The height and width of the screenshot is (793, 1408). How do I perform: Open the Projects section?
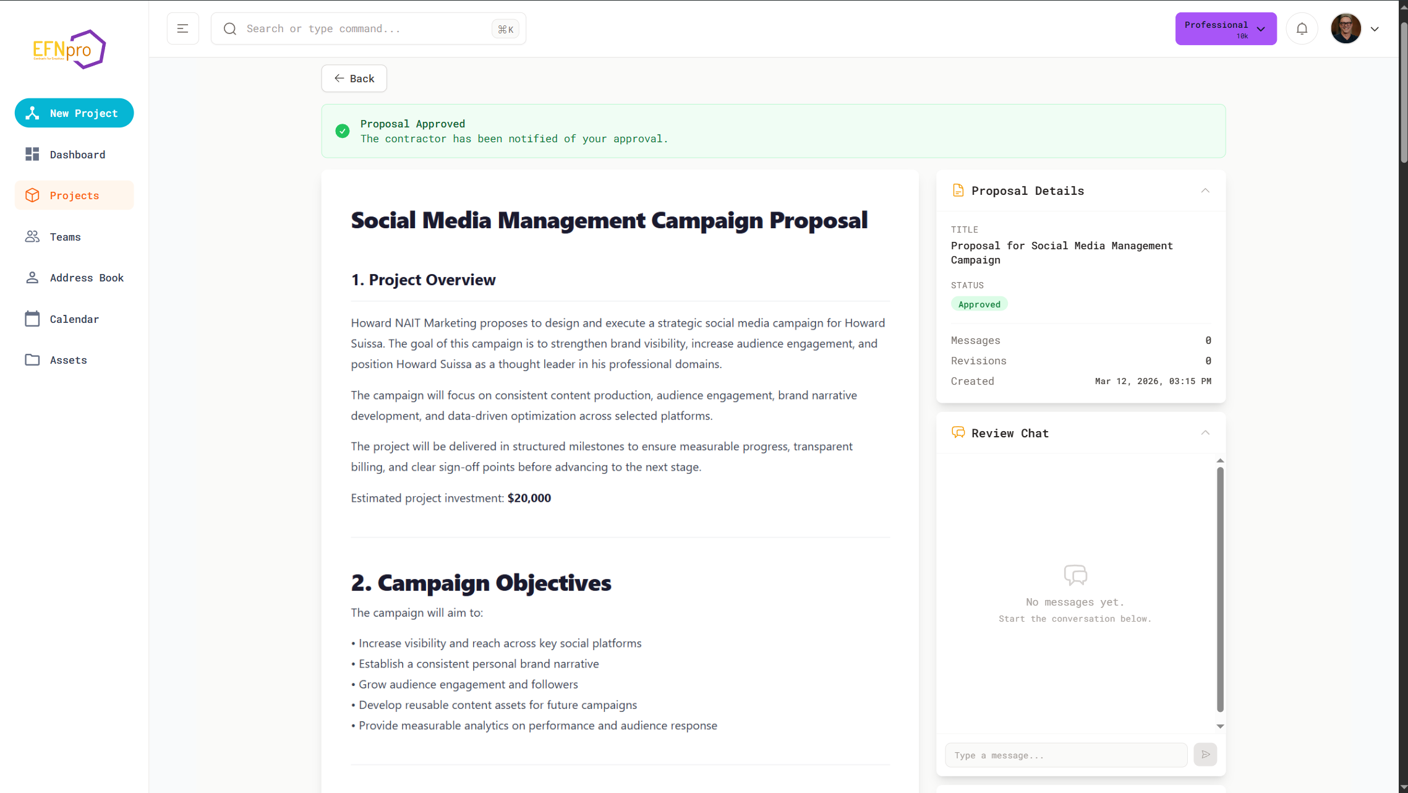tap(74, 195)
